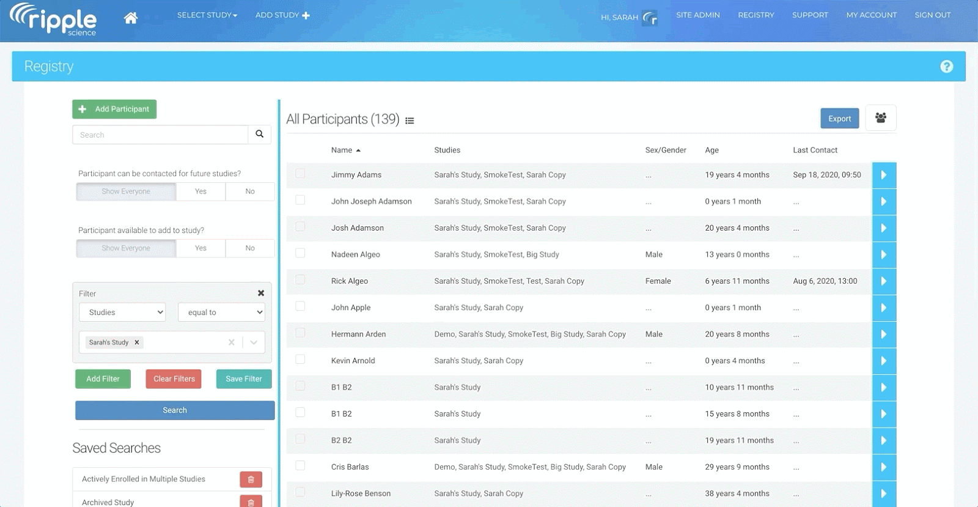Image resolution: width=978 pixels, height=507 pixels.
Task: Close the Filter panel with X icon
Action: 261,294
